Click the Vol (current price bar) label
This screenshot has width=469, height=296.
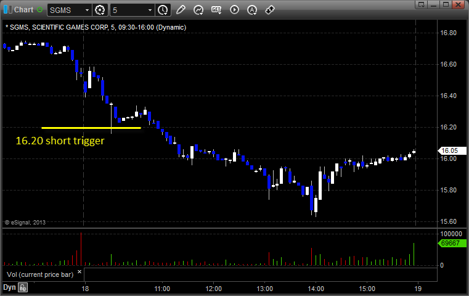coord(40,274)
